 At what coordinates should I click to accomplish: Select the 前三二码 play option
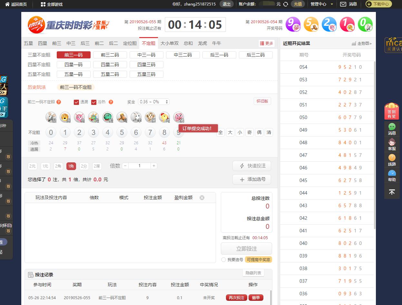click(x=110, y=55)
